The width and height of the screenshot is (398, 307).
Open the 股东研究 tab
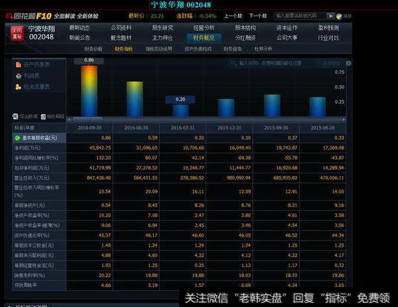[x=163, y=28]
